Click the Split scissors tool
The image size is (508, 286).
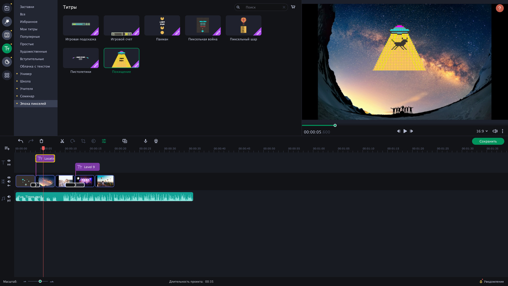point(62,141)
